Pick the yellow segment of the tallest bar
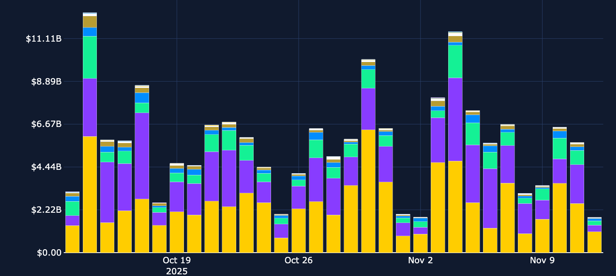 tap(90, 194)
